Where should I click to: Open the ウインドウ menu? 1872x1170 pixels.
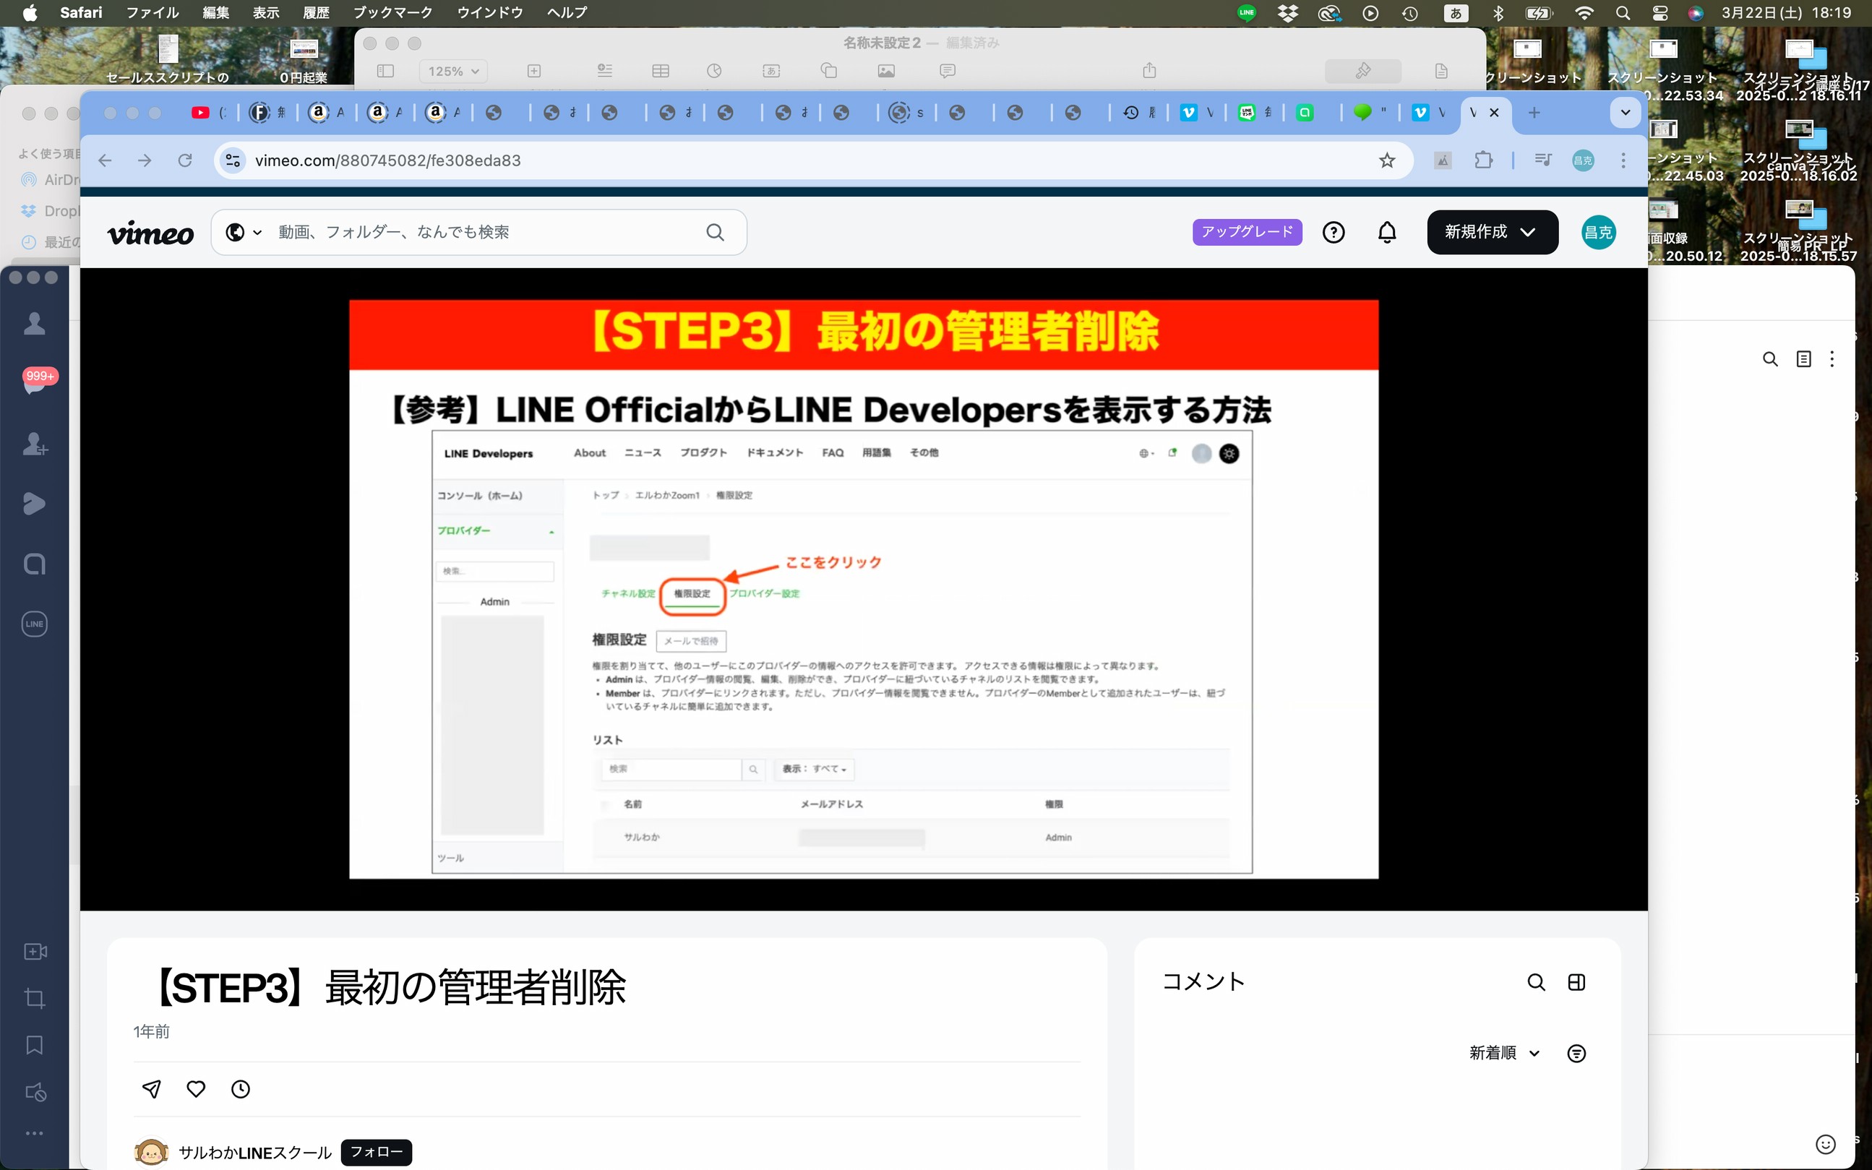490,12
